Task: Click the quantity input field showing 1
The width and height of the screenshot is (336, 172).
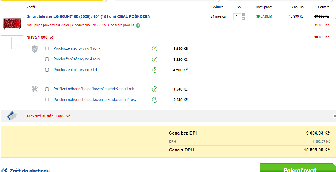Action: pos(237,16)
